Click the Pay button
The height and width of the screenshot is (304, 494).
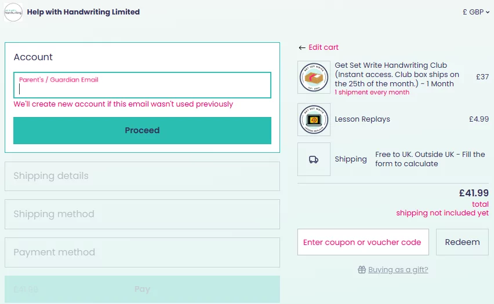click(142, 289)
